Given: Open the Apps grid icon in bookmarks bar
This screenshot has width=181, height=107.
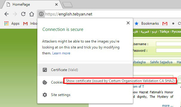Looking at the screenshot, I should pos(6,23).
